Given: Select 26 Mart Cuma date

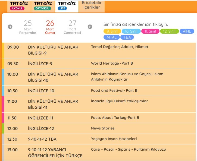Looking at the screenshot, I should tap(50, 27).
